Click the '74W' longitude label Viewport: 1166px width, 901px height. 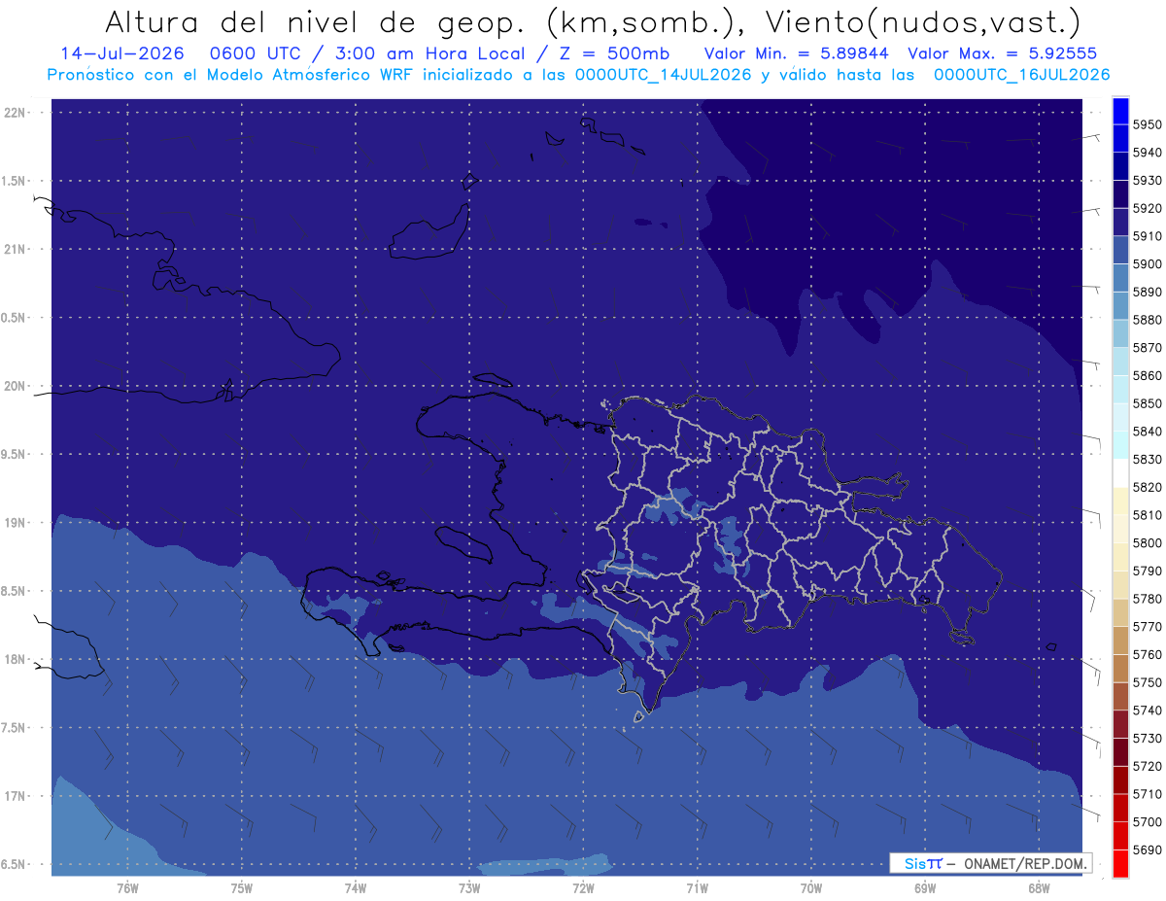coord(356,887)
